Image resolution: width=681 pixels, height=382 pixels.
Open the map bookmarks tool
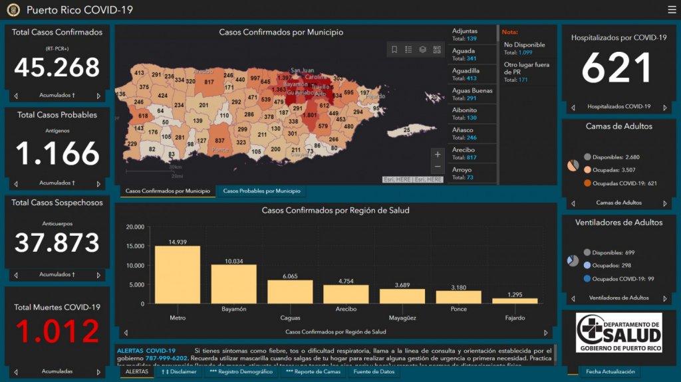[x=394, y=50]
